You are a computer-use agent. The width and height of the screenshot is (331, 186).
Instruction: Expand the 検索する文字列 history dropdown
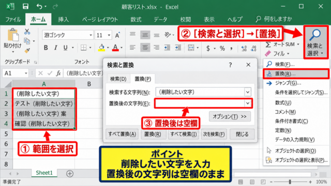point(248,92)
